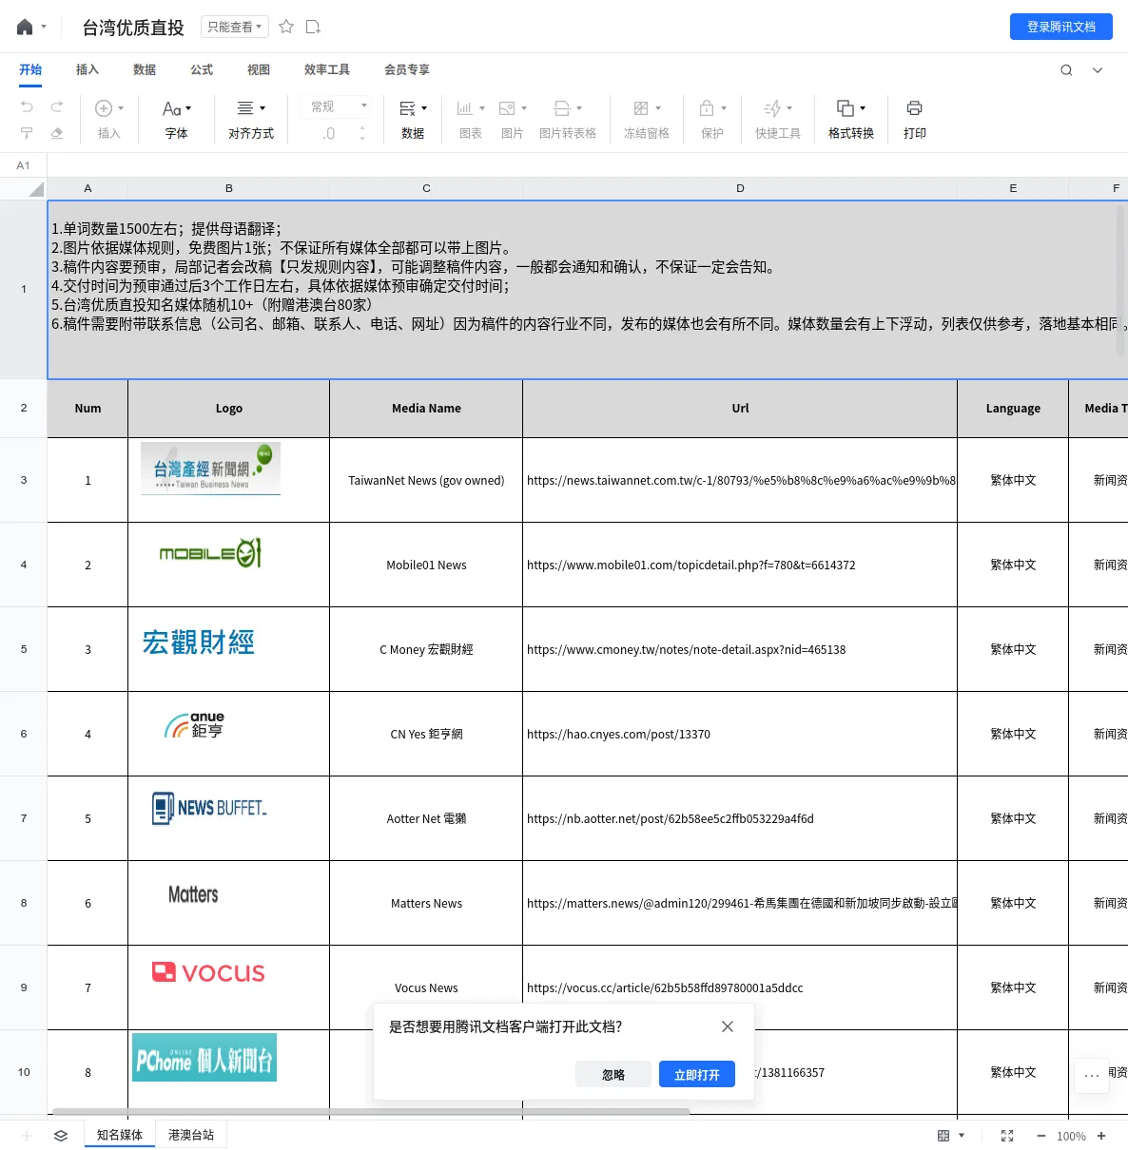
Task: Click 立即打开 in the dialog
Action: tap(697, 1074)
